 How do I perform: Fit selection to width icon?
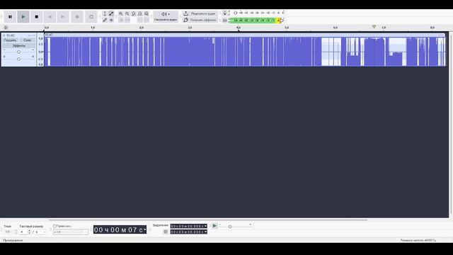(134, 13)
